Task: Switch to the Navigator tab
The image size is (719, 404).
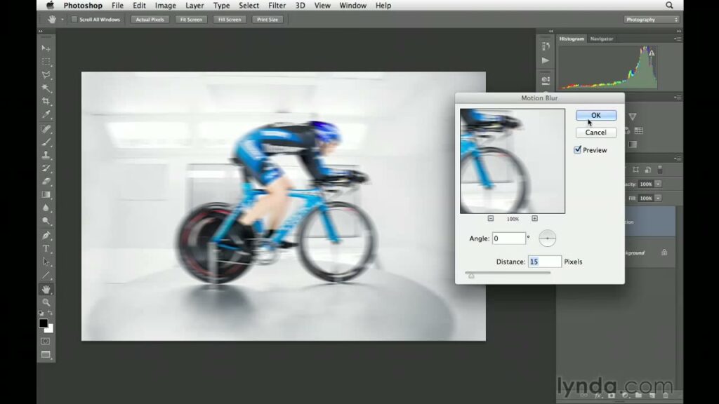Action: pyautogui.click(x=602, y=39)
